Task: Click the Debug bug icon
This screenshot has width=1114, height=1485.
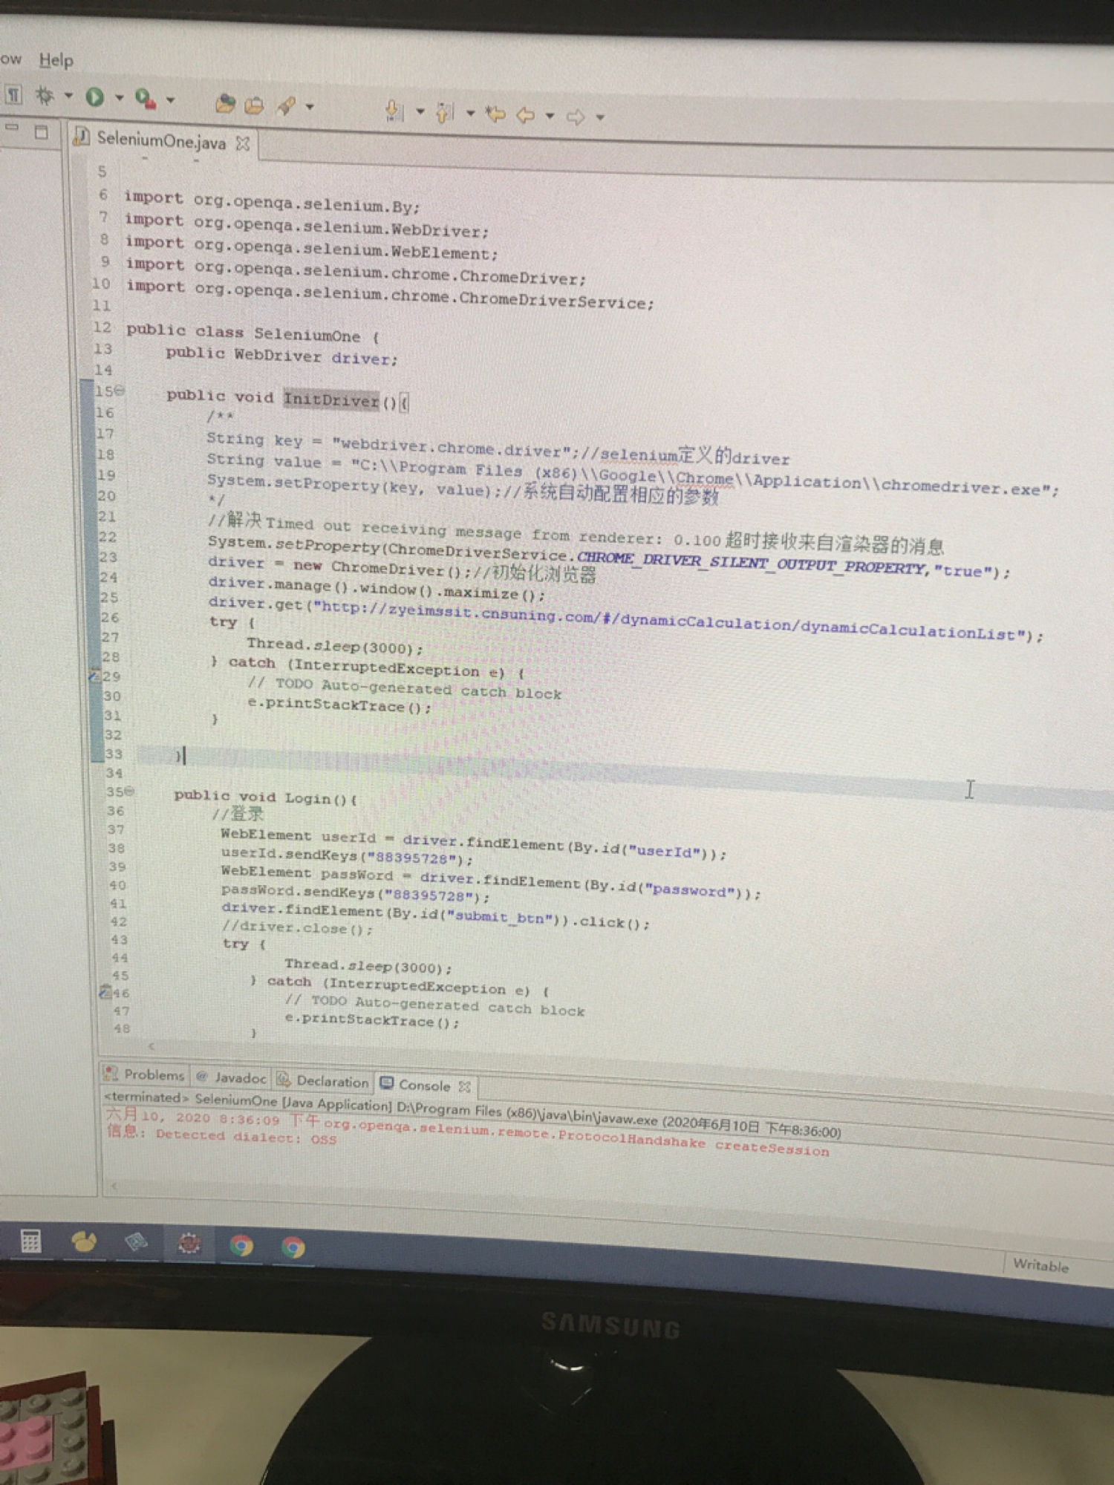Action: [45, 96]
